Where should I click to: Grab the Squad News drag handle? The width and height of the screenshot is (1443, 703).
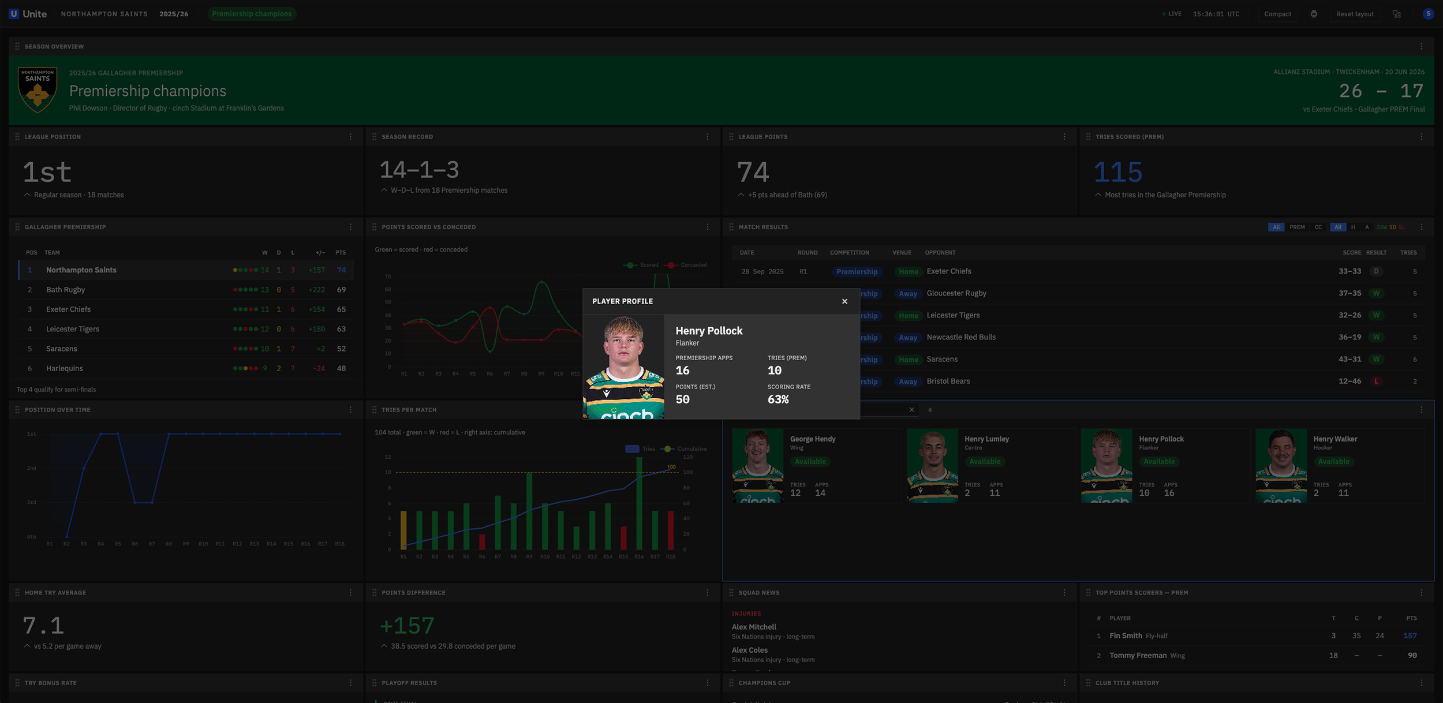coord(731,593)
